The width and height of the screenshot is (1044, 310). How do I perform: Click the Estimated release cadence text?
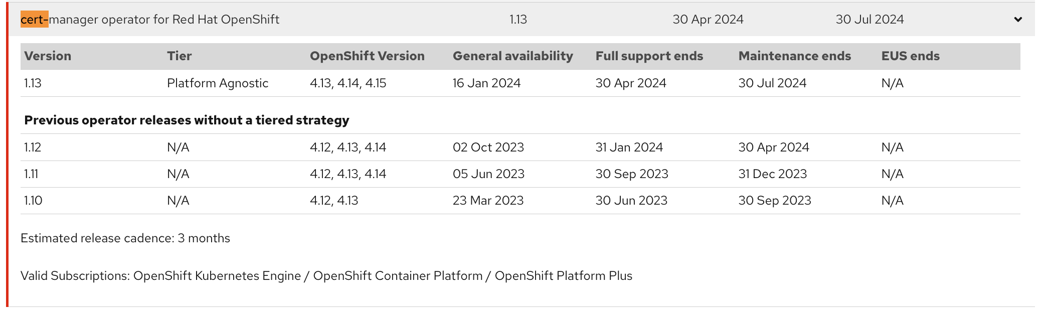click(125, 238)
